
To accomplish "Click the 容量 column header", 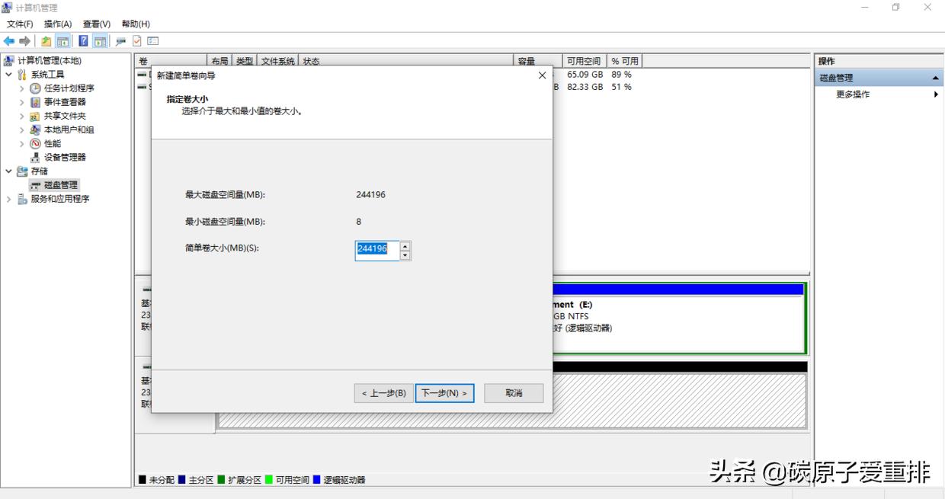I will point(538,61).
